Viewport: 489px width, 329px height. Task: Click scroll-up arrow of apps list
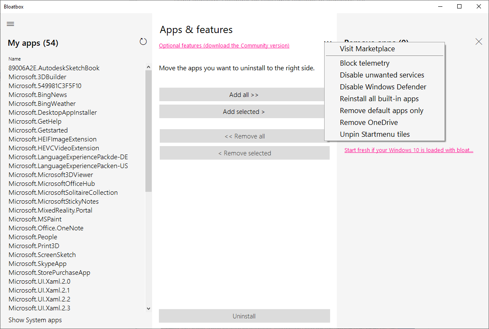tap(148, 67)
